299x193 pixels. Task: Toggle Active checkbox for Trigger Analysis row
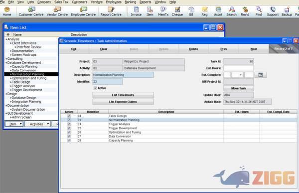[x=69, y=124]
